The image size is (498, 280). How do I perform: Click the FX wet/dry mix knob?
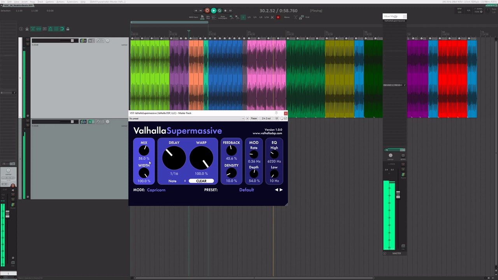pyautogui.click(x=282, y=118)
